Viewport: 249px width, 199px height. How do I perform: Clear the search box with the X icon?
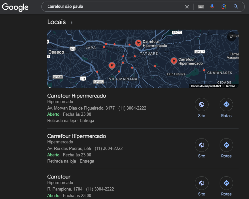[x=187, y=7]
